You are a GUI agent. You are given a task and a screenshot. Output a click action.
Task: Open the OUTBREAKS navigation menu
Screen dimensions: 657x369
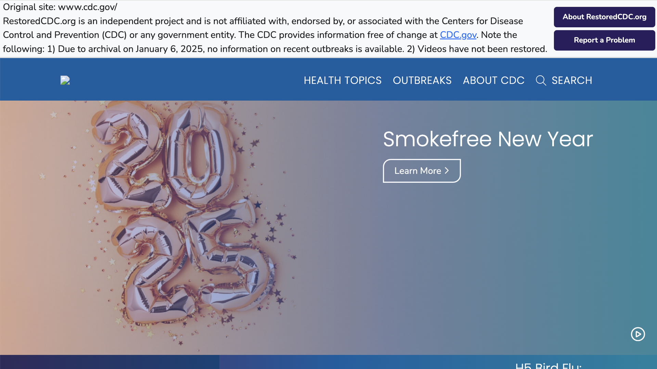[422, 81]
